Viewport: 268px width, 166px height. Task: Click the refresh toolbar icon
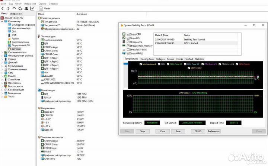(20, 8)
